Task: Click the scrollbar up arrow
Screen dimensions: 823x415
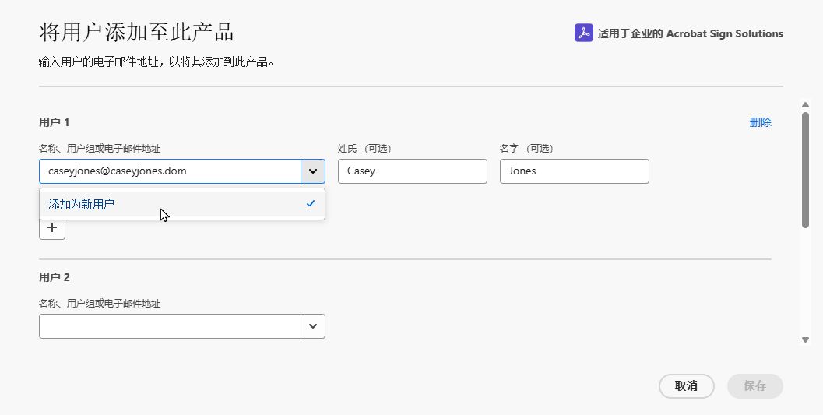Action: (805, 105)
